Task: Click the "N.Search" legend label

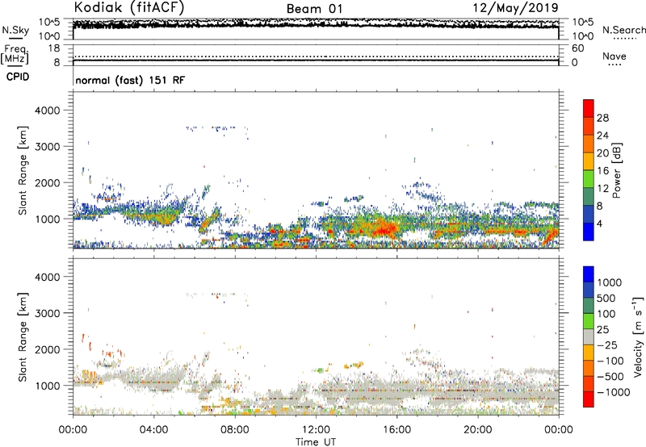Action: [x=623, y=30]
